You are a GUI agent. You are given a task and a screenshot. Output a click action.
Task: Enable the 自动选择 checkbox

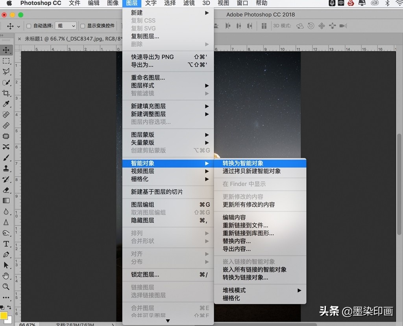pos(29,26)
